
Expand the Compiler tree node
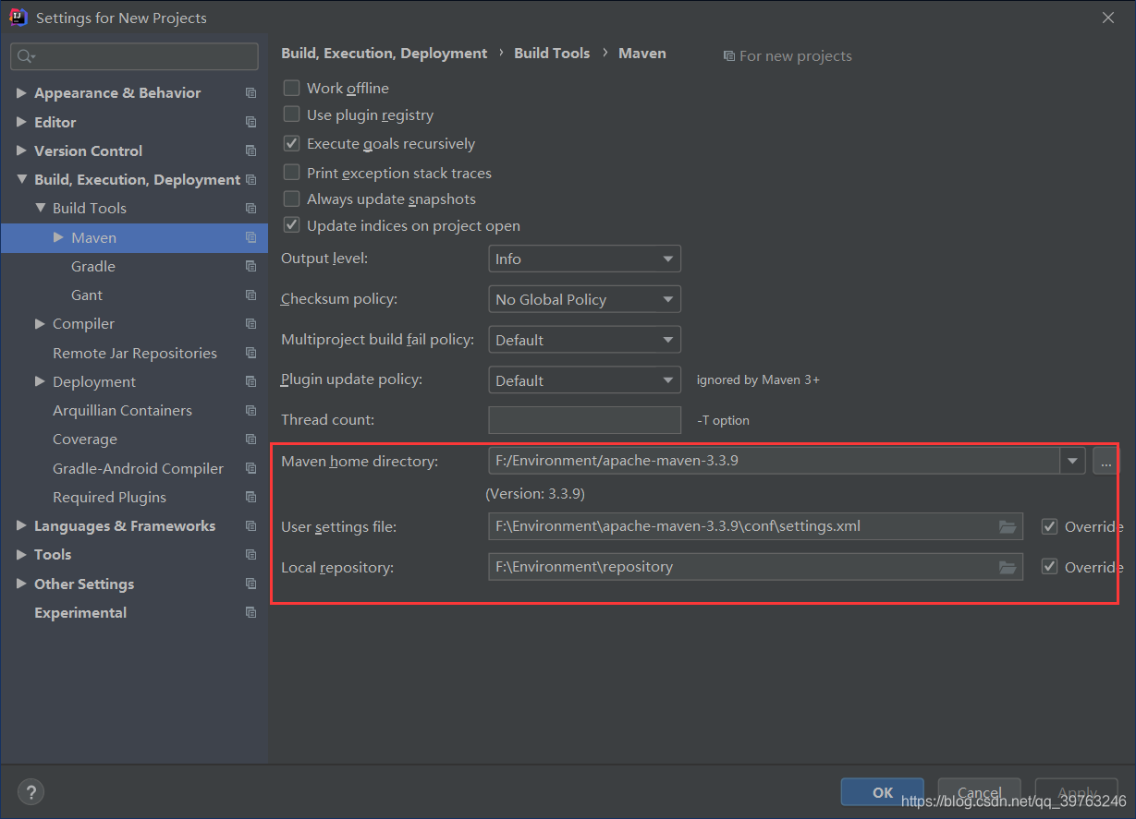40,323
